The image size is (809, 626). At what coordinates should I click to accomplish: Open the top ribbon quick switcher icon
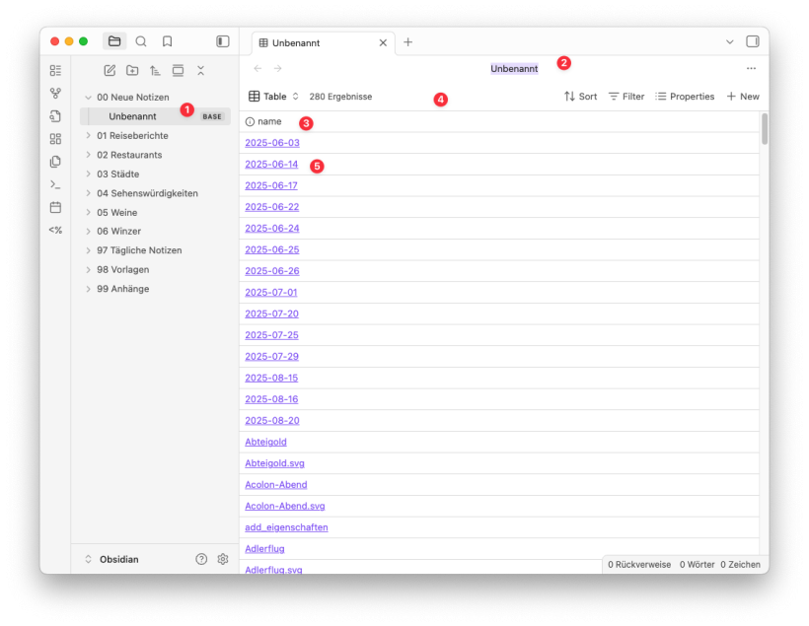tap(55, 70)
